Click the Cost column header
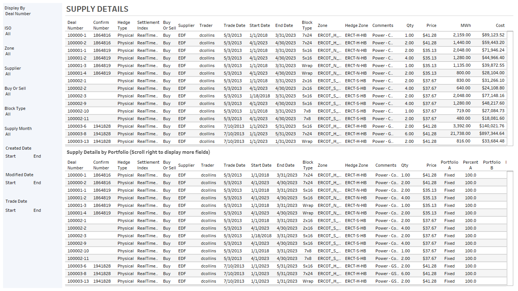 pos(500,25)
